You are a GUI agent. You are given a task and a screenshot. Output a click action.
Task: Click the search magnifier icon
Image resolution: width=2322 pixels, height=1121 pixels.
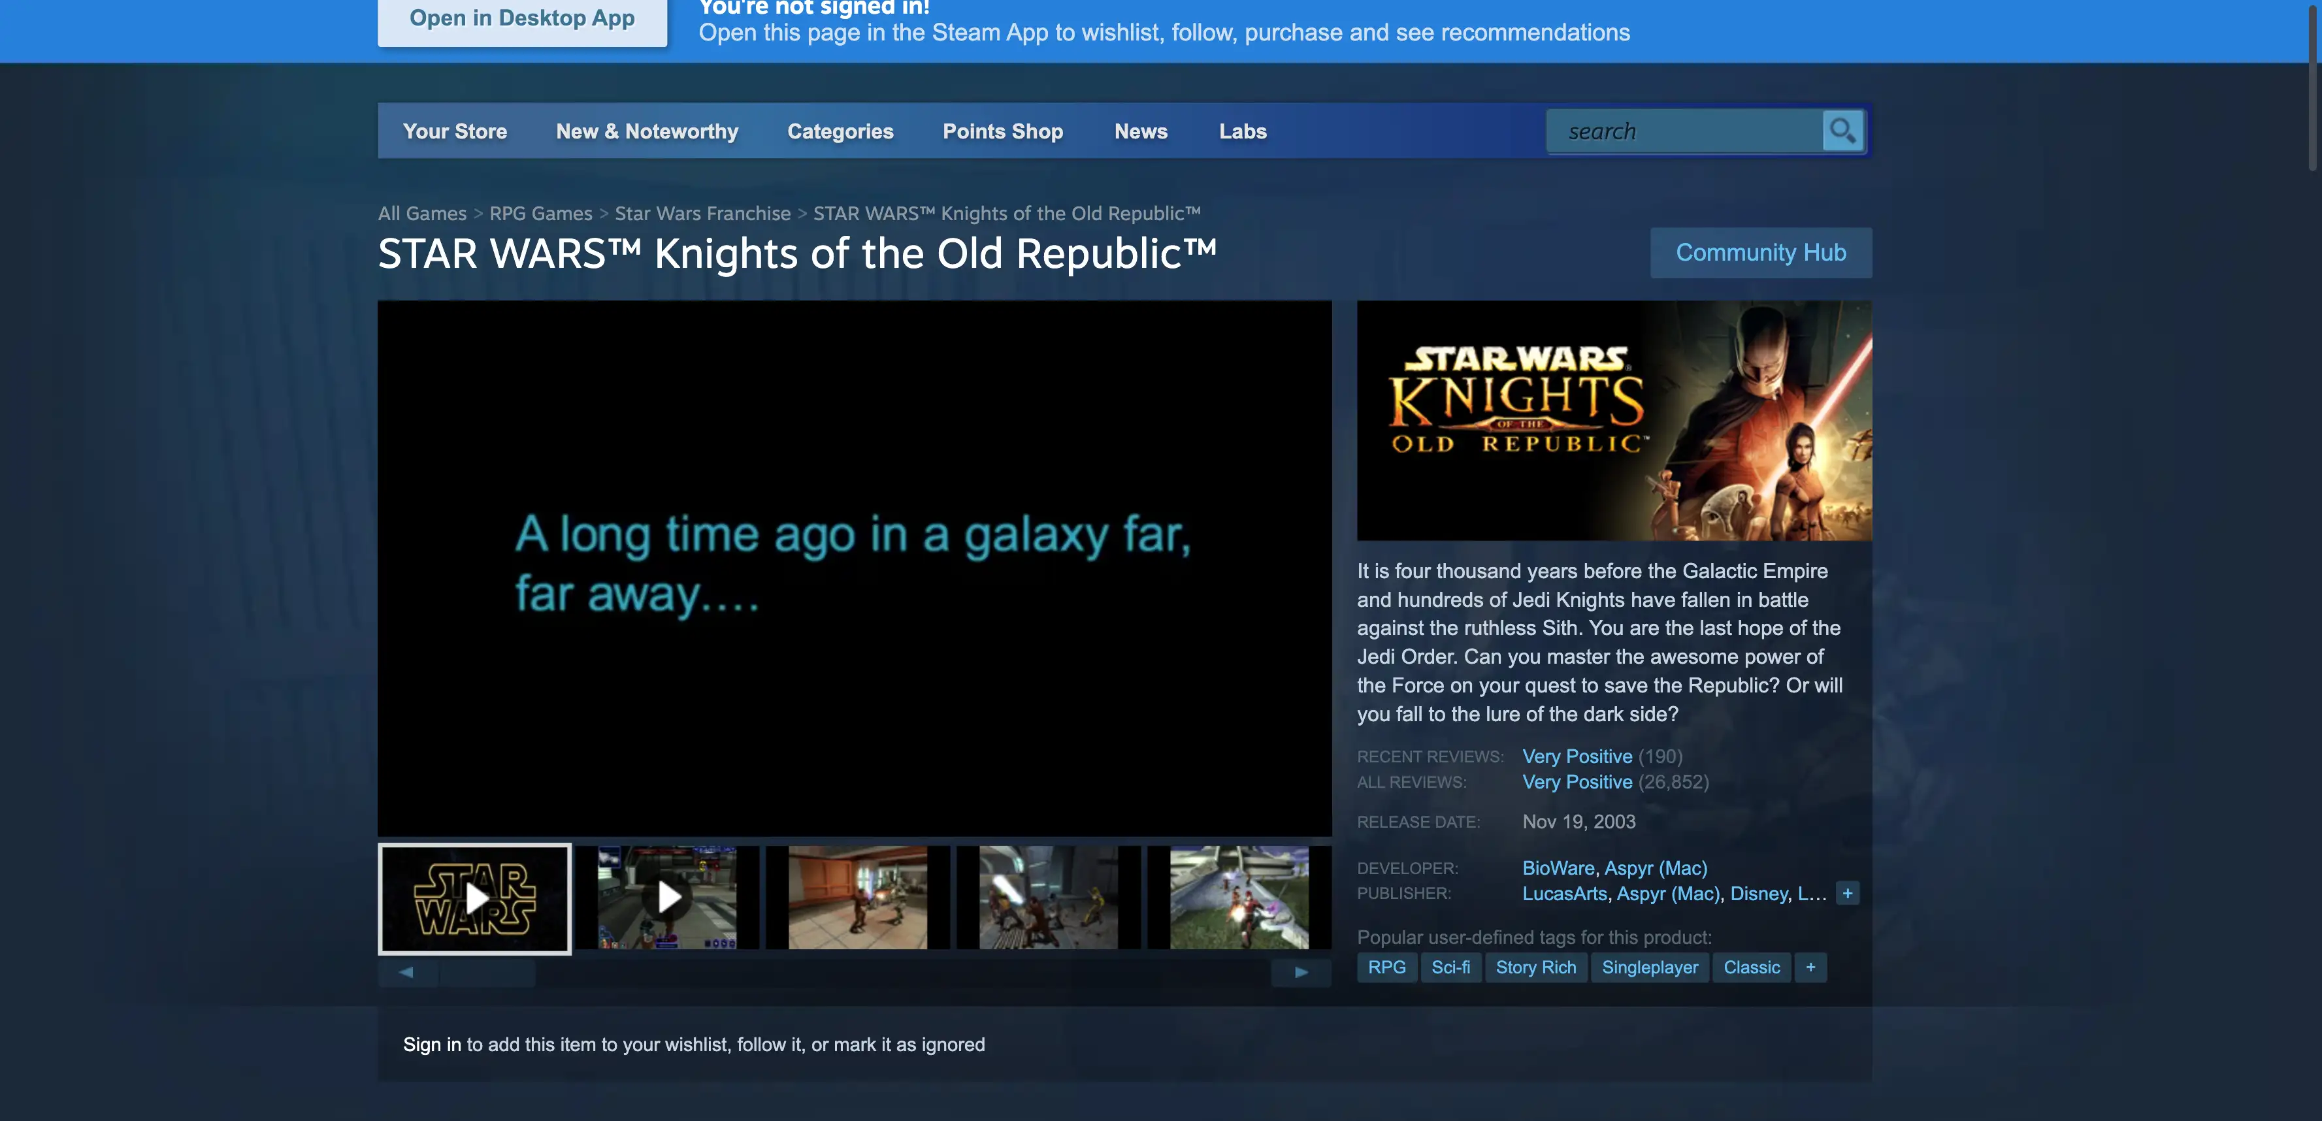coord(1842,131)
